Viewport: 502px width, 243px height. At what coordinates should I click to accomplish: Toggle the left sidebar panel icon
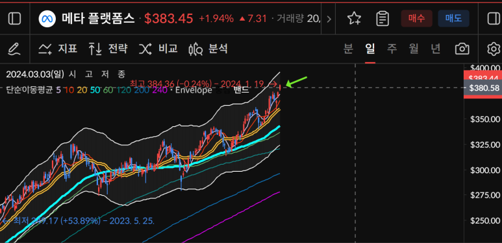(x=14, y=19)
